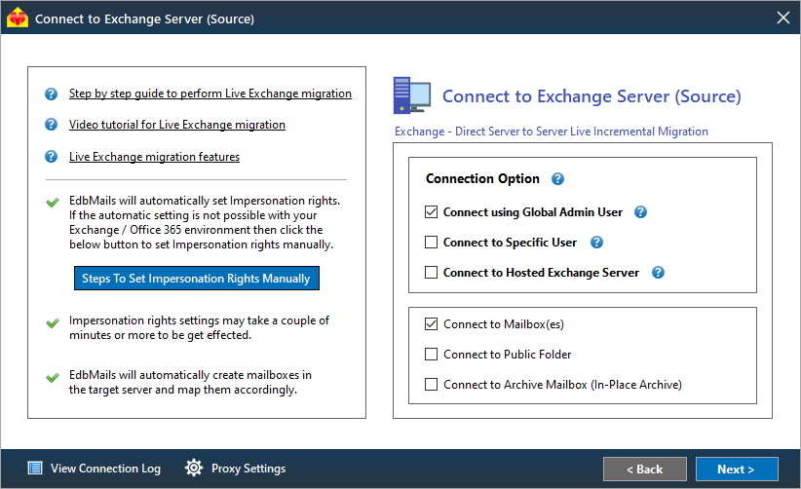801x489 pixels.
Task: Go back with the Back button
Action: [644, 469]
